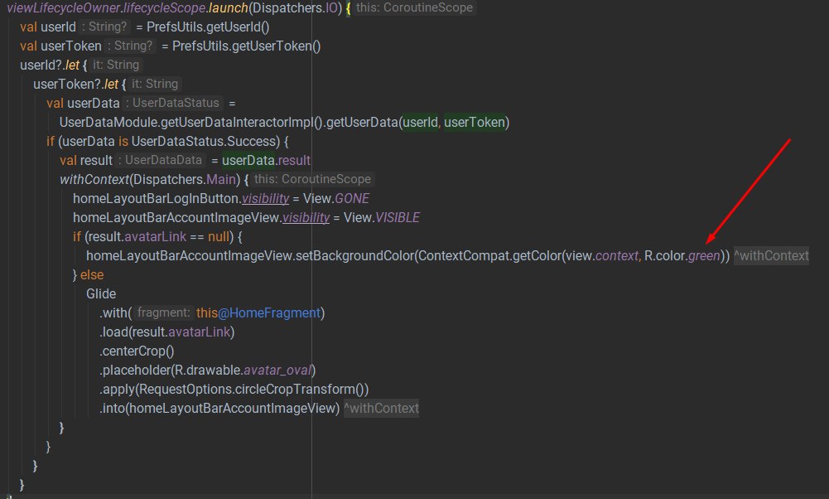Click PrefsUtils.getUserToken() call
The height and width of the screenshot is (499, 829).
pos(246,46)
